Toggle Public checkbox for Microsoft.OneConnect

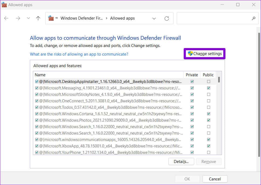tap(208, 101)
